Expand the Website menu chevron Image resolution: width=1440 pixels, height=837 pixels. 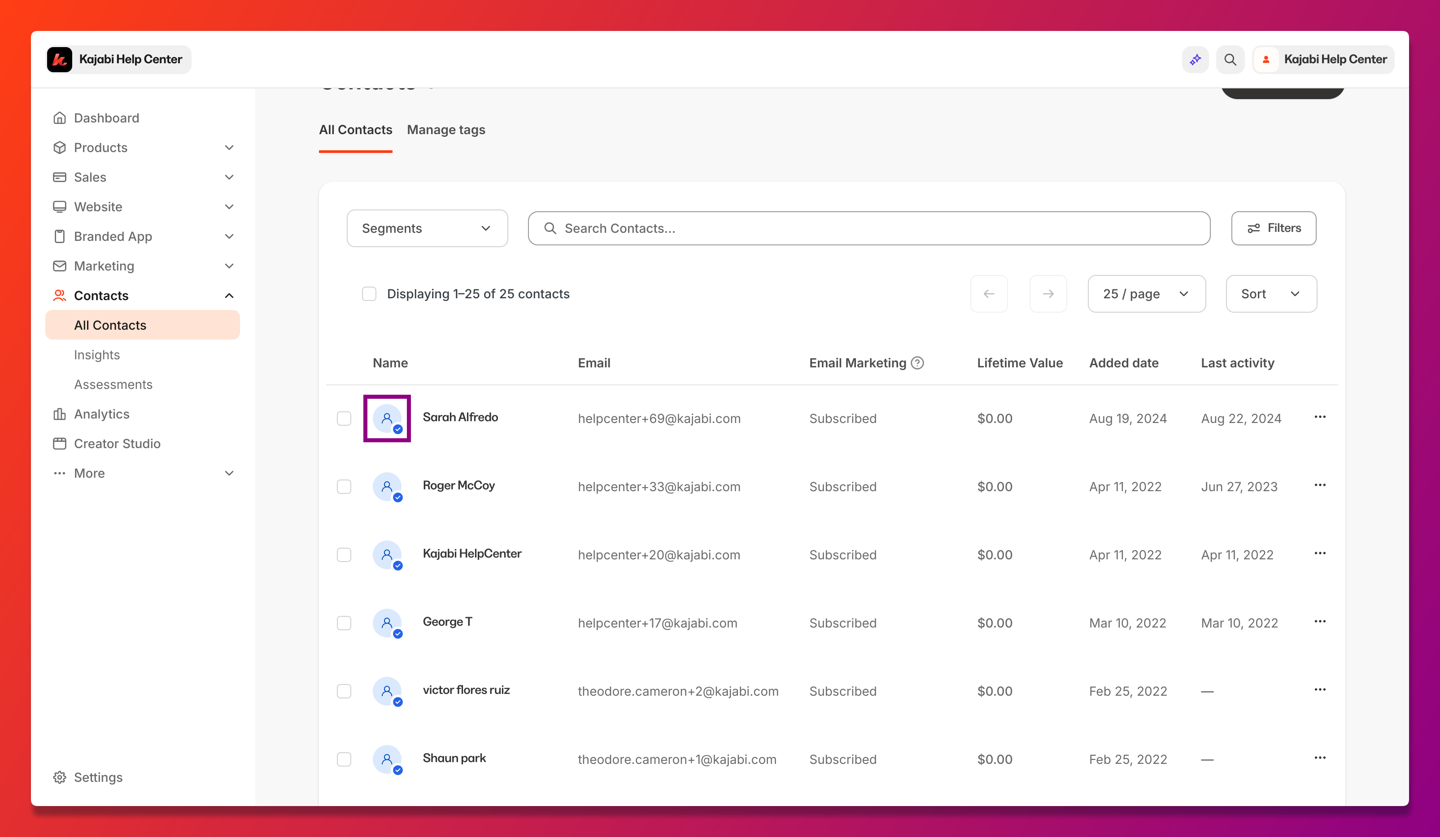click(229, 207)
